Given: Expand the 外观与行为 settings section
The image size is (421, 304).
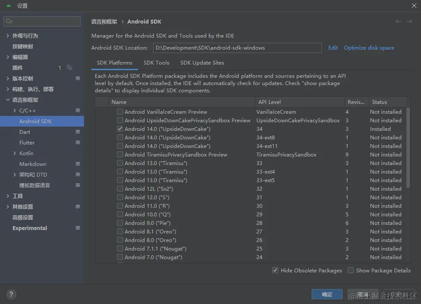Looking at the screenshot, I should [x=8, y=35].
